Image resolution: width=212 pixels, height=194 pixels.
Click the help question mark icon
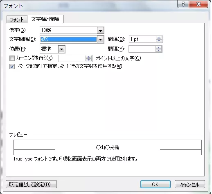pos(183,4)
